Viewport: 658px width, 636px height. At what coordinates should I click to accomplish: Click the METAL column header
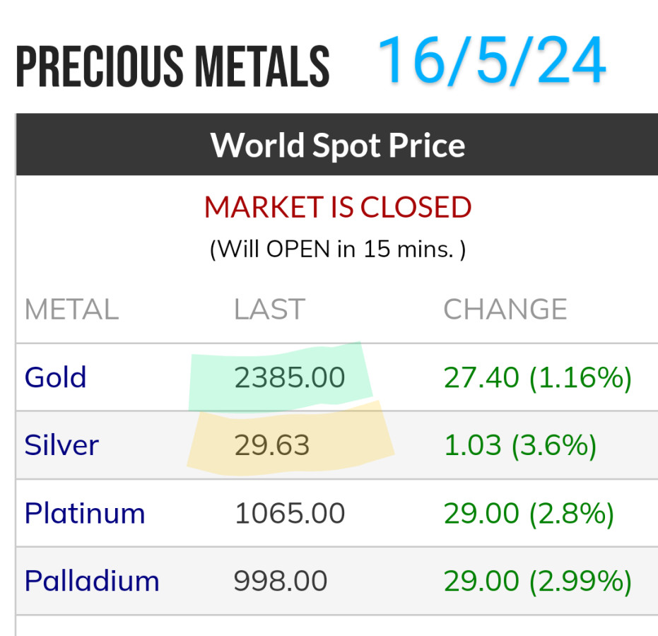71,310
